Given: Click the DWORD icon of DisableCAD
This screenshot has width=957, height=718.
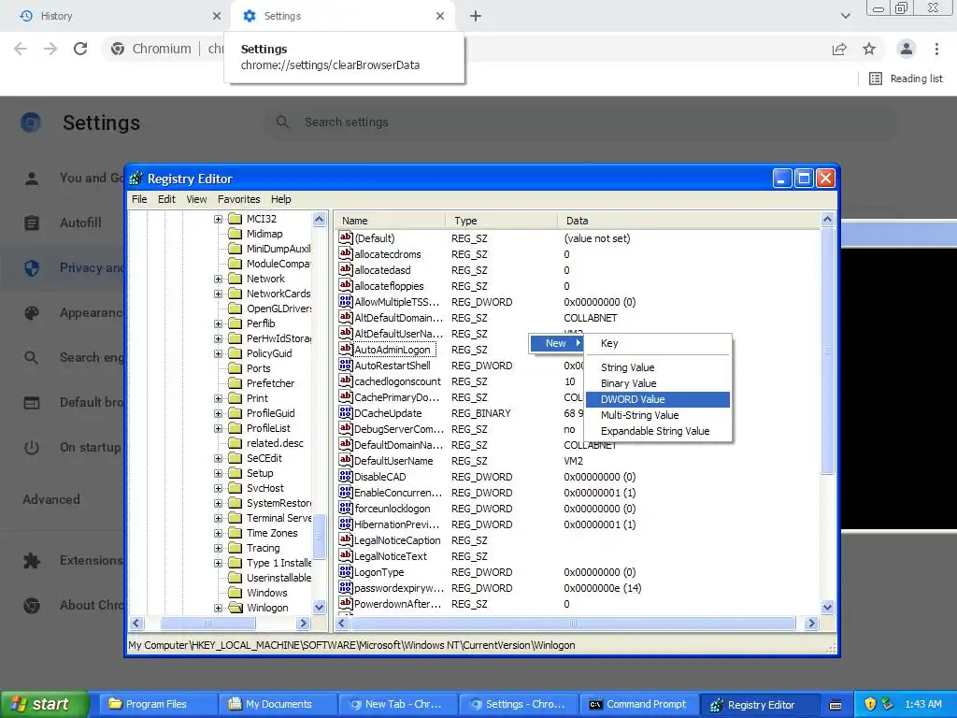Looking at the screenshot, I should [346, 476].
